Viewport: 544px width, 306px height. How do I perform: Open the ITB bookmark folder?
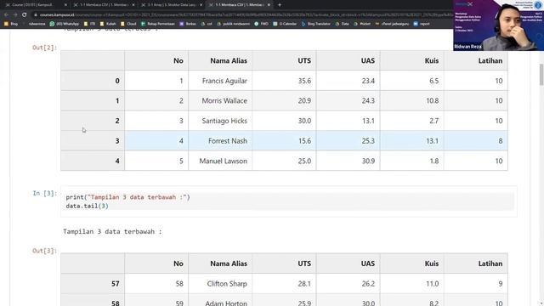(x=89, y=24)
